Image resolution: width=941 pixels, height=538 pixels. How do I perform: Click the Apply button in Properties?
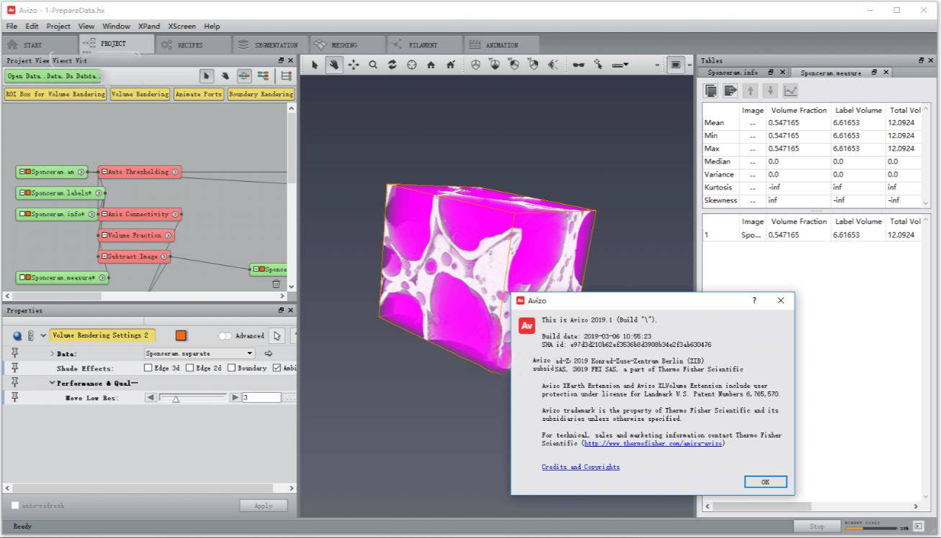(x=264, y=506)
